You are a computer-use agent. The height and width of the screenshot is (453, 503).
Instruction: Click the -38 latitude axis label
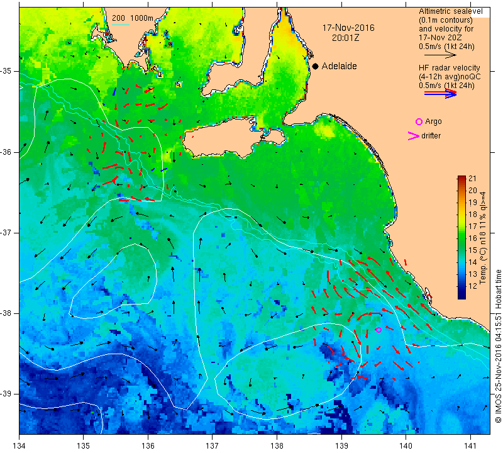pos(6,313)
